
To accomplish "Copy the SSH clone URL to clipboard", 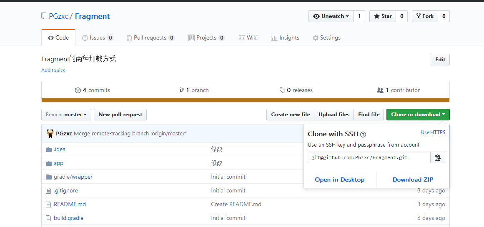I will click(437, 157).
